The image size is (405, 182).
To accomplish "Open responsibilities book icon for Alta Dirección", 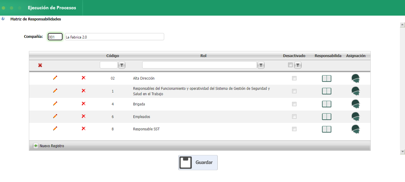I will point(327,78).
